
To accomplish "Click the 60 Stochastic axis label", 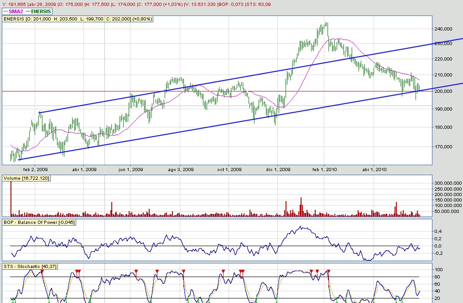I will point(437,284).
